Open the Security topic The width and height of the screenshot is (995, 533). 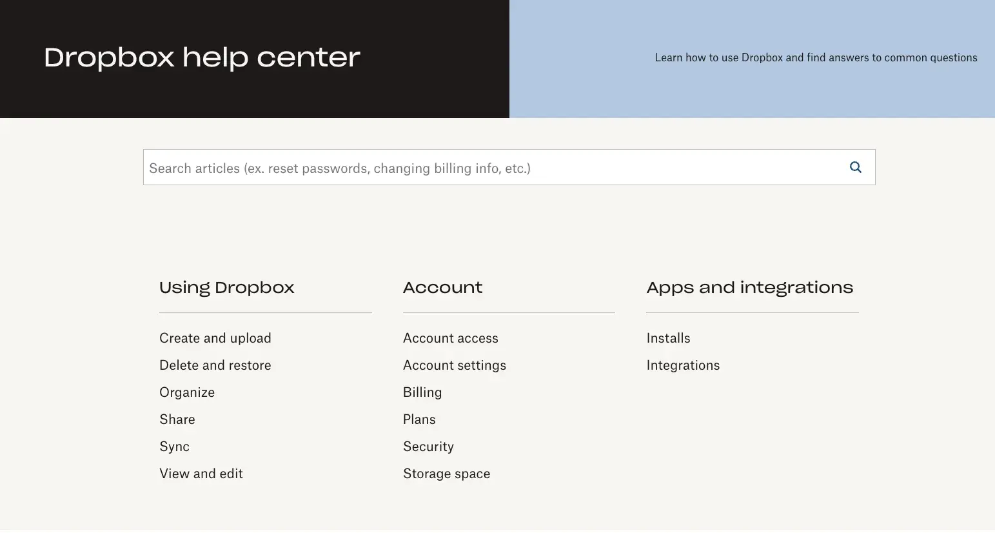click(x=428, y=446)
